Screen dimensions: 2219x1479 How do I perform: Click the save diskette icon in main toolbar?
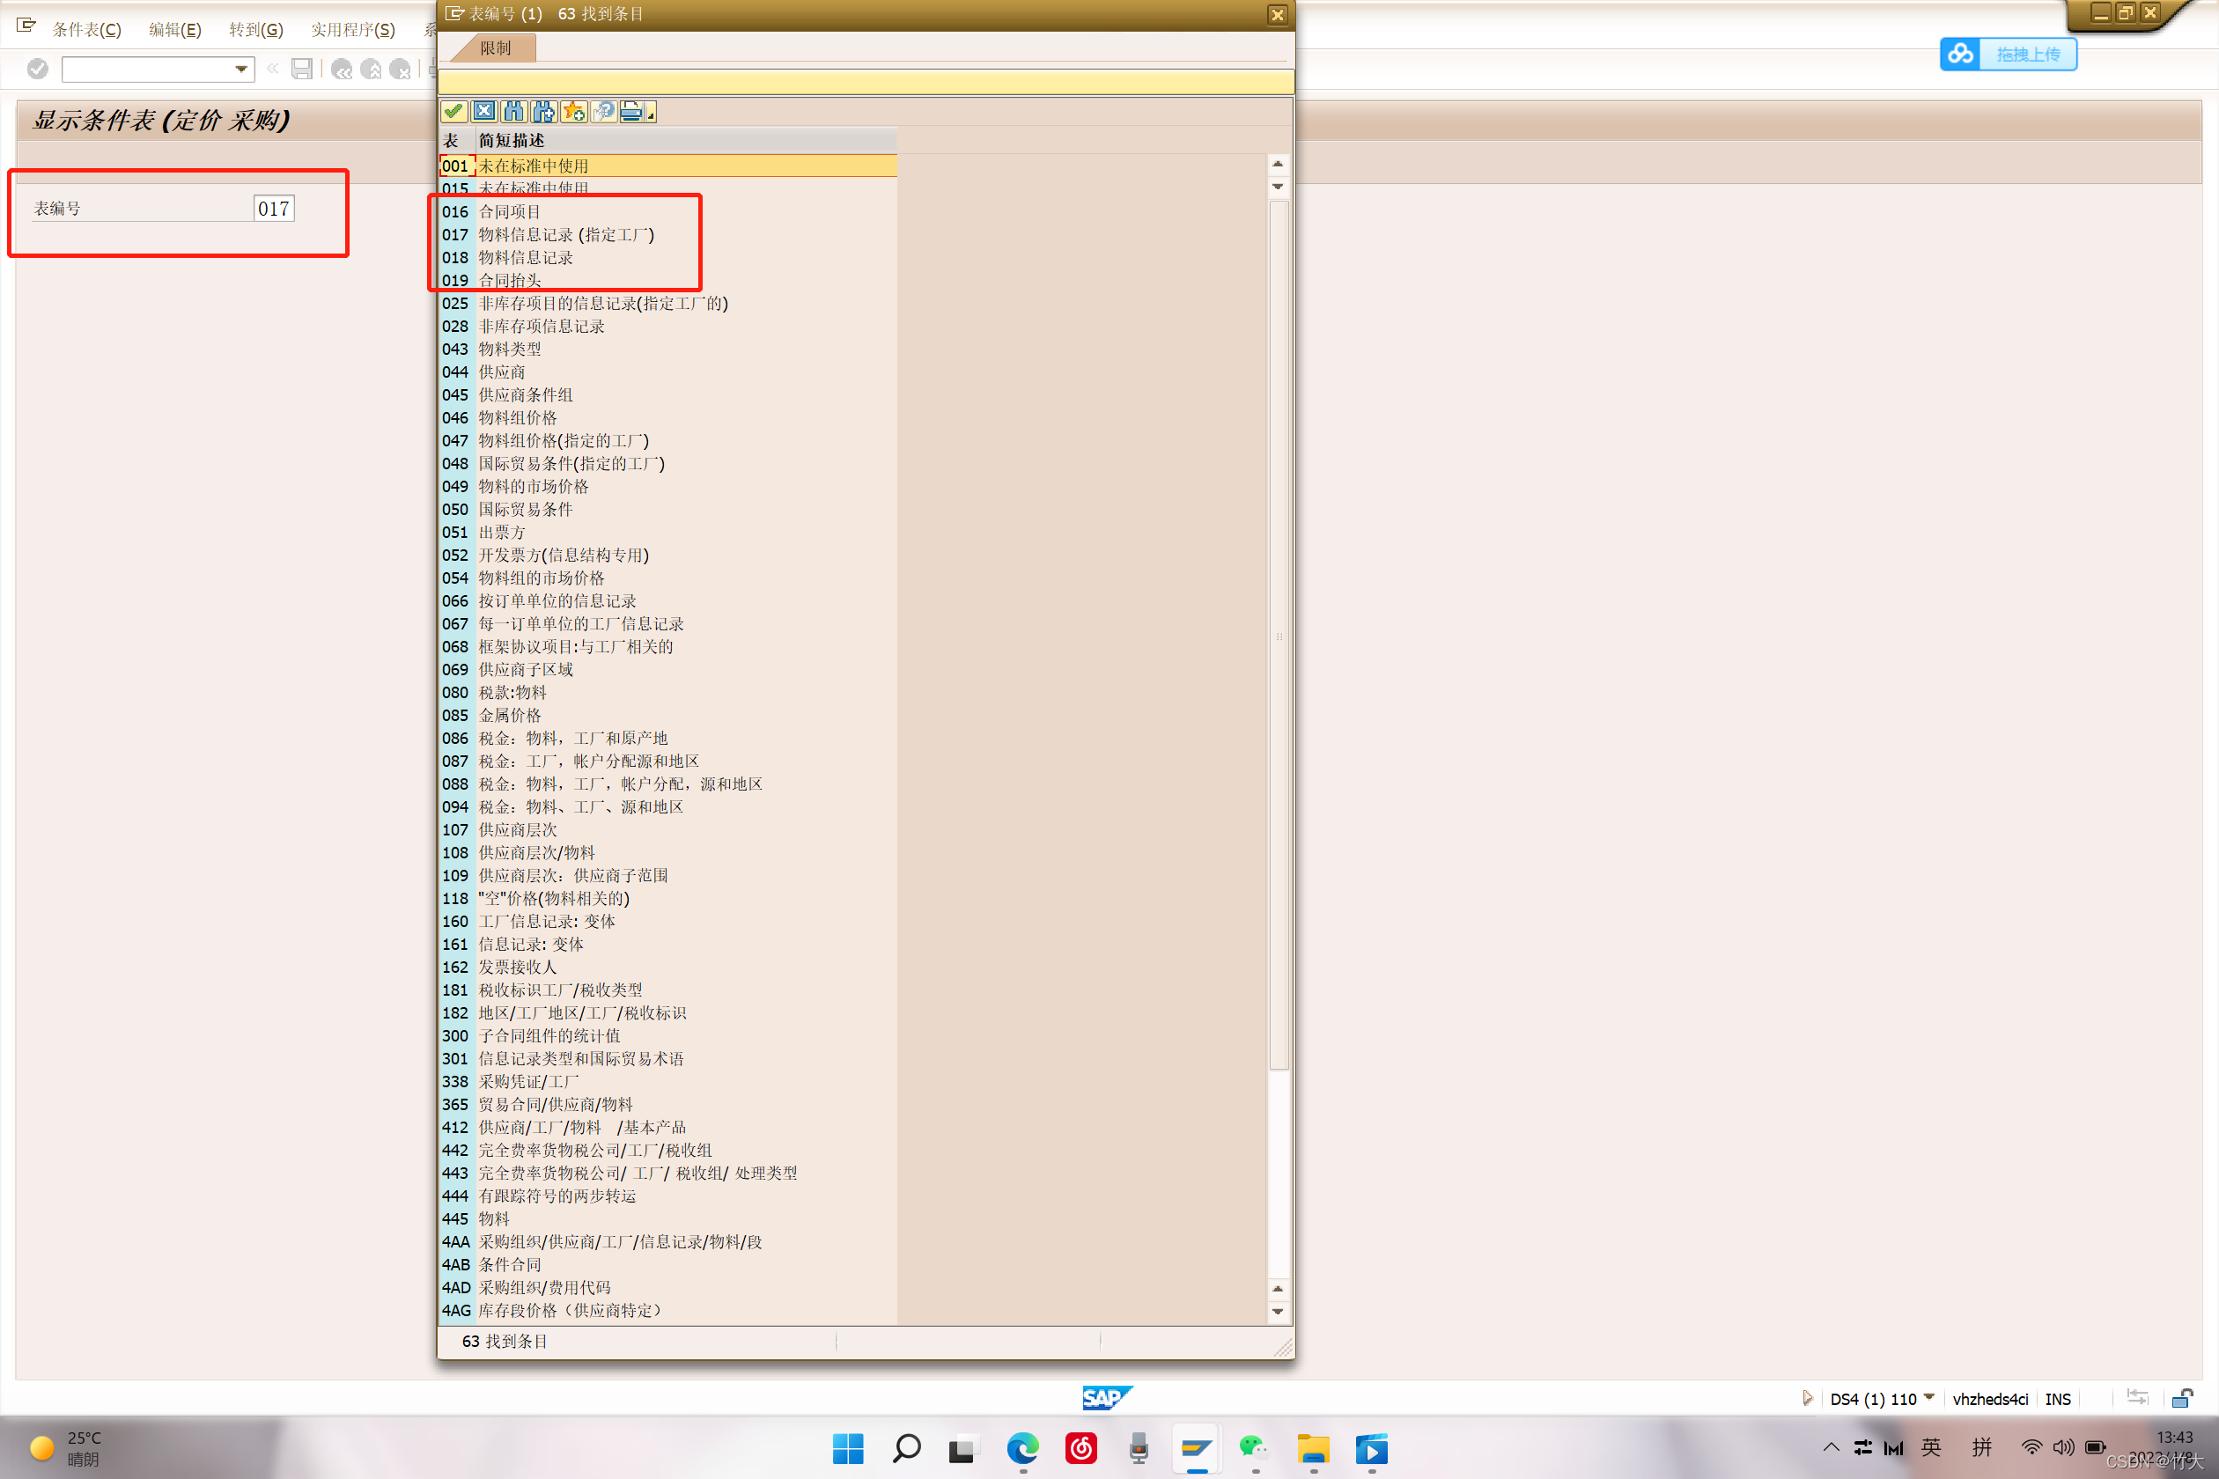(x=302, y=69)
